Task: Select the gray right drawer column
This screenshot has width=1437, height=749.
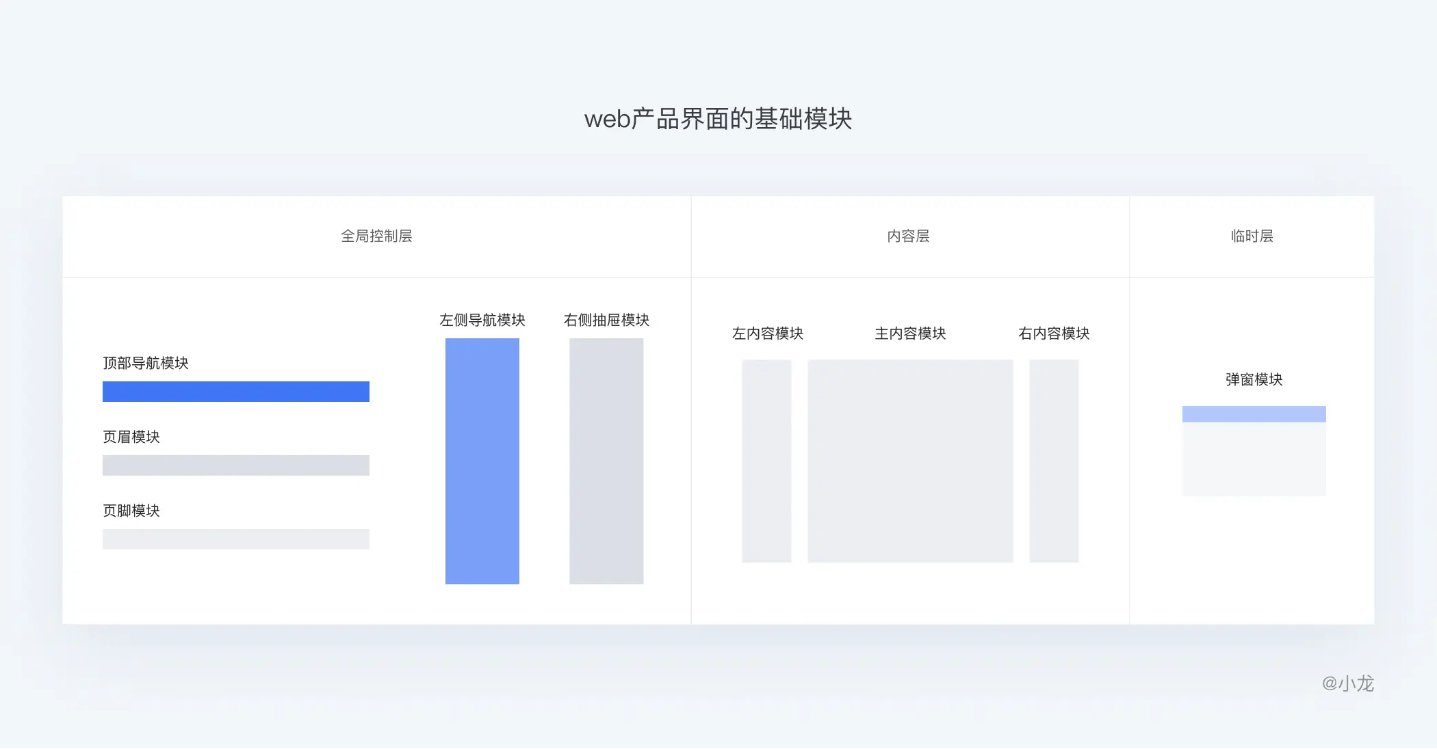Action: click(606, 461)
